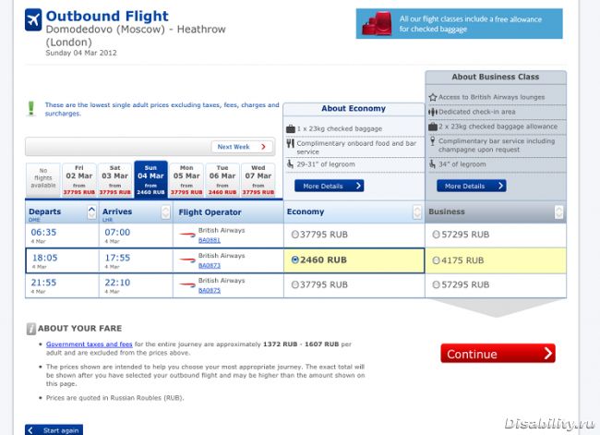This screenshot has width=600, height=435.
Task: Select Economy 37795 RUB fare for 06:35 flight
Action: coord(294,235)
